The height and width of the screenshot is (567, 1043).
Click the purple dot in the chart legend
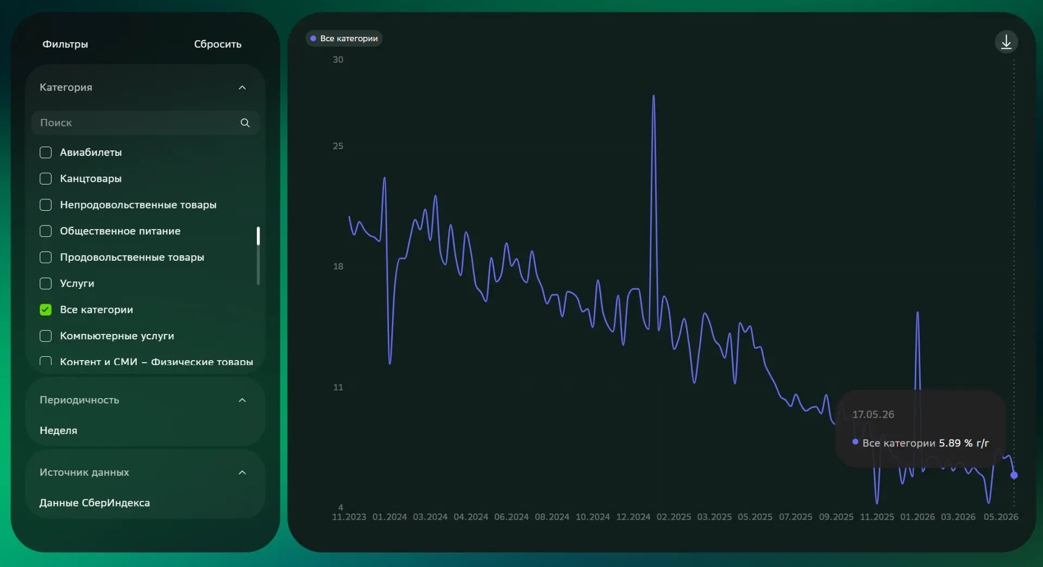click(x=313, y=39)
